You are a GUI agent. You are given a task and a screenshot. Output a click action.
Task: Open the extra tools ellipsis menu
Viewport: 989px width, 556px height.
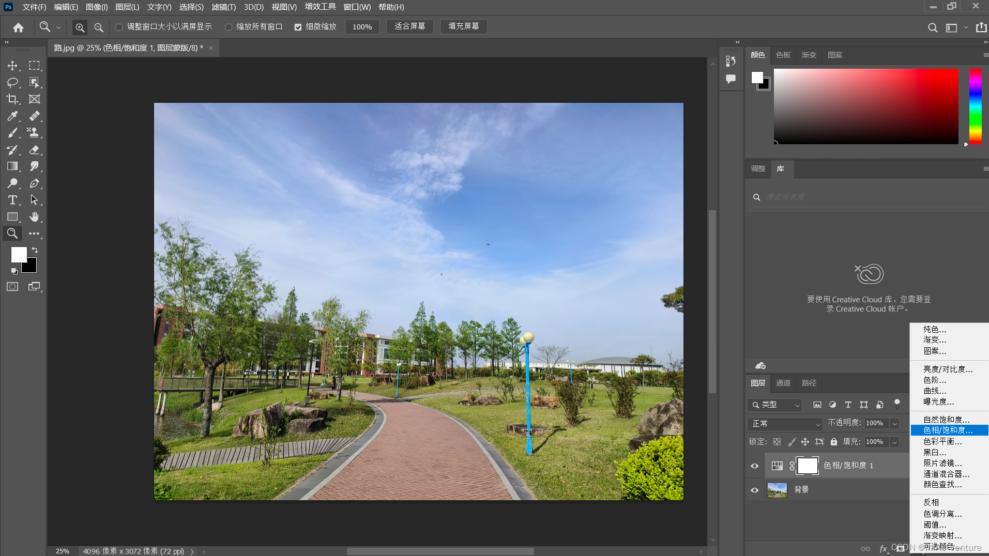34,234
